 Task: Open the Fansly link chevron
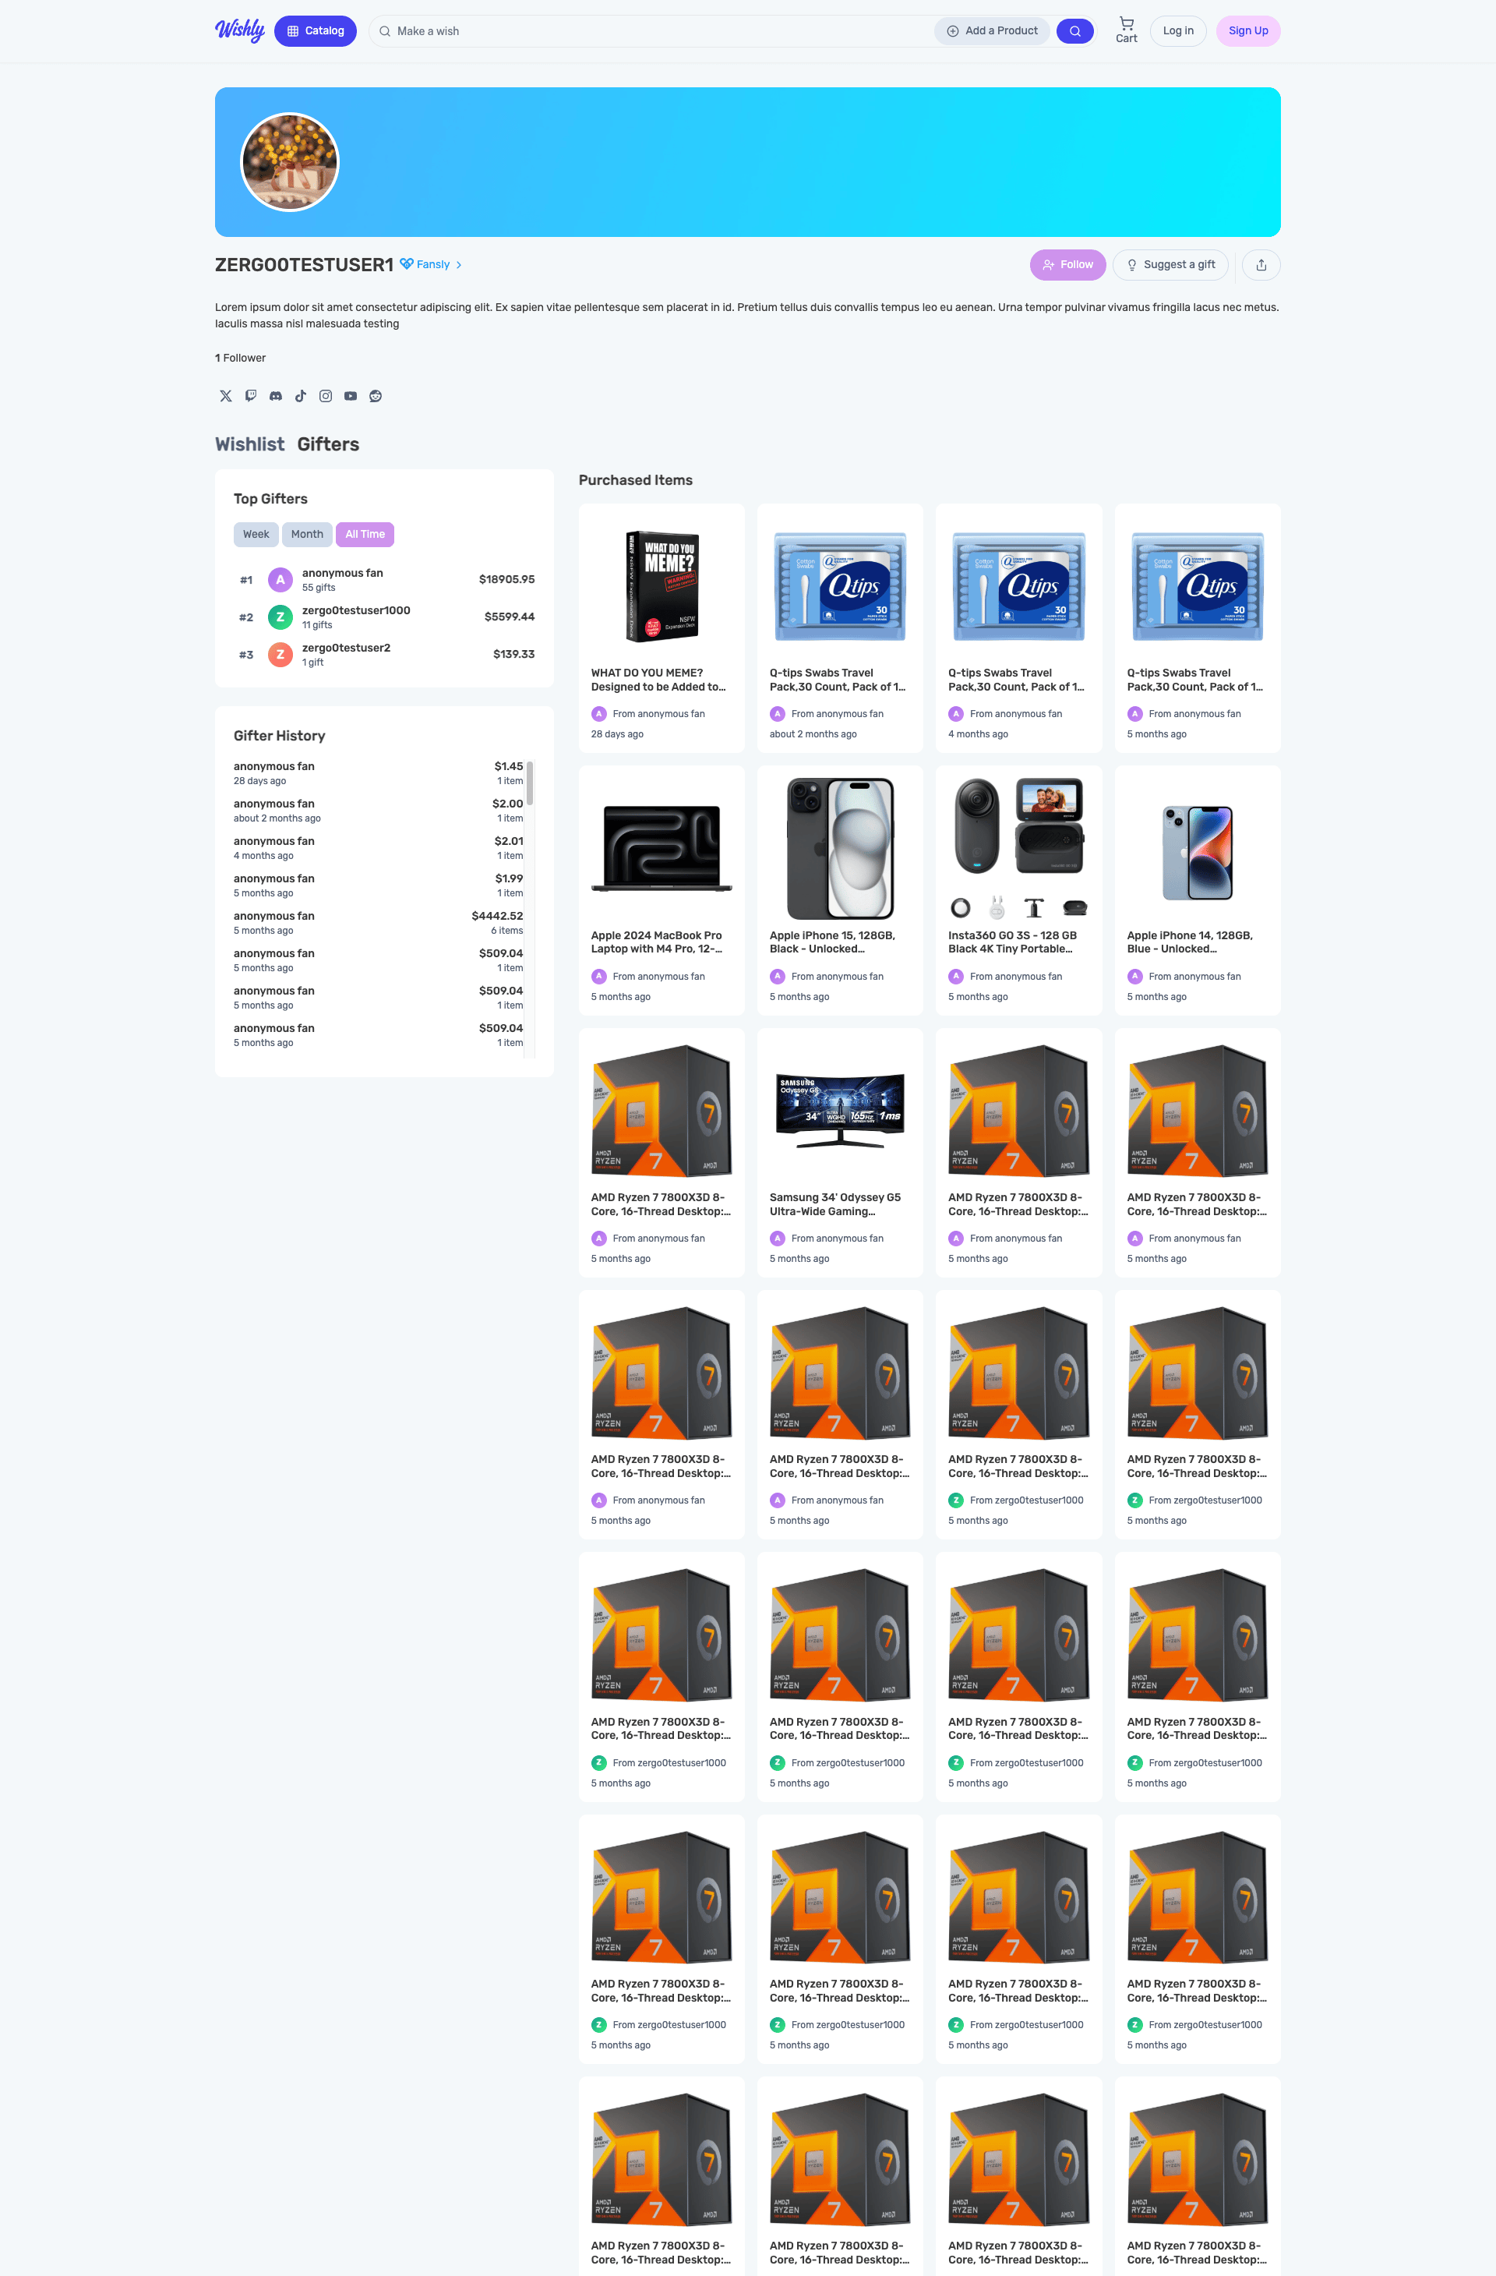click(459, 265)
